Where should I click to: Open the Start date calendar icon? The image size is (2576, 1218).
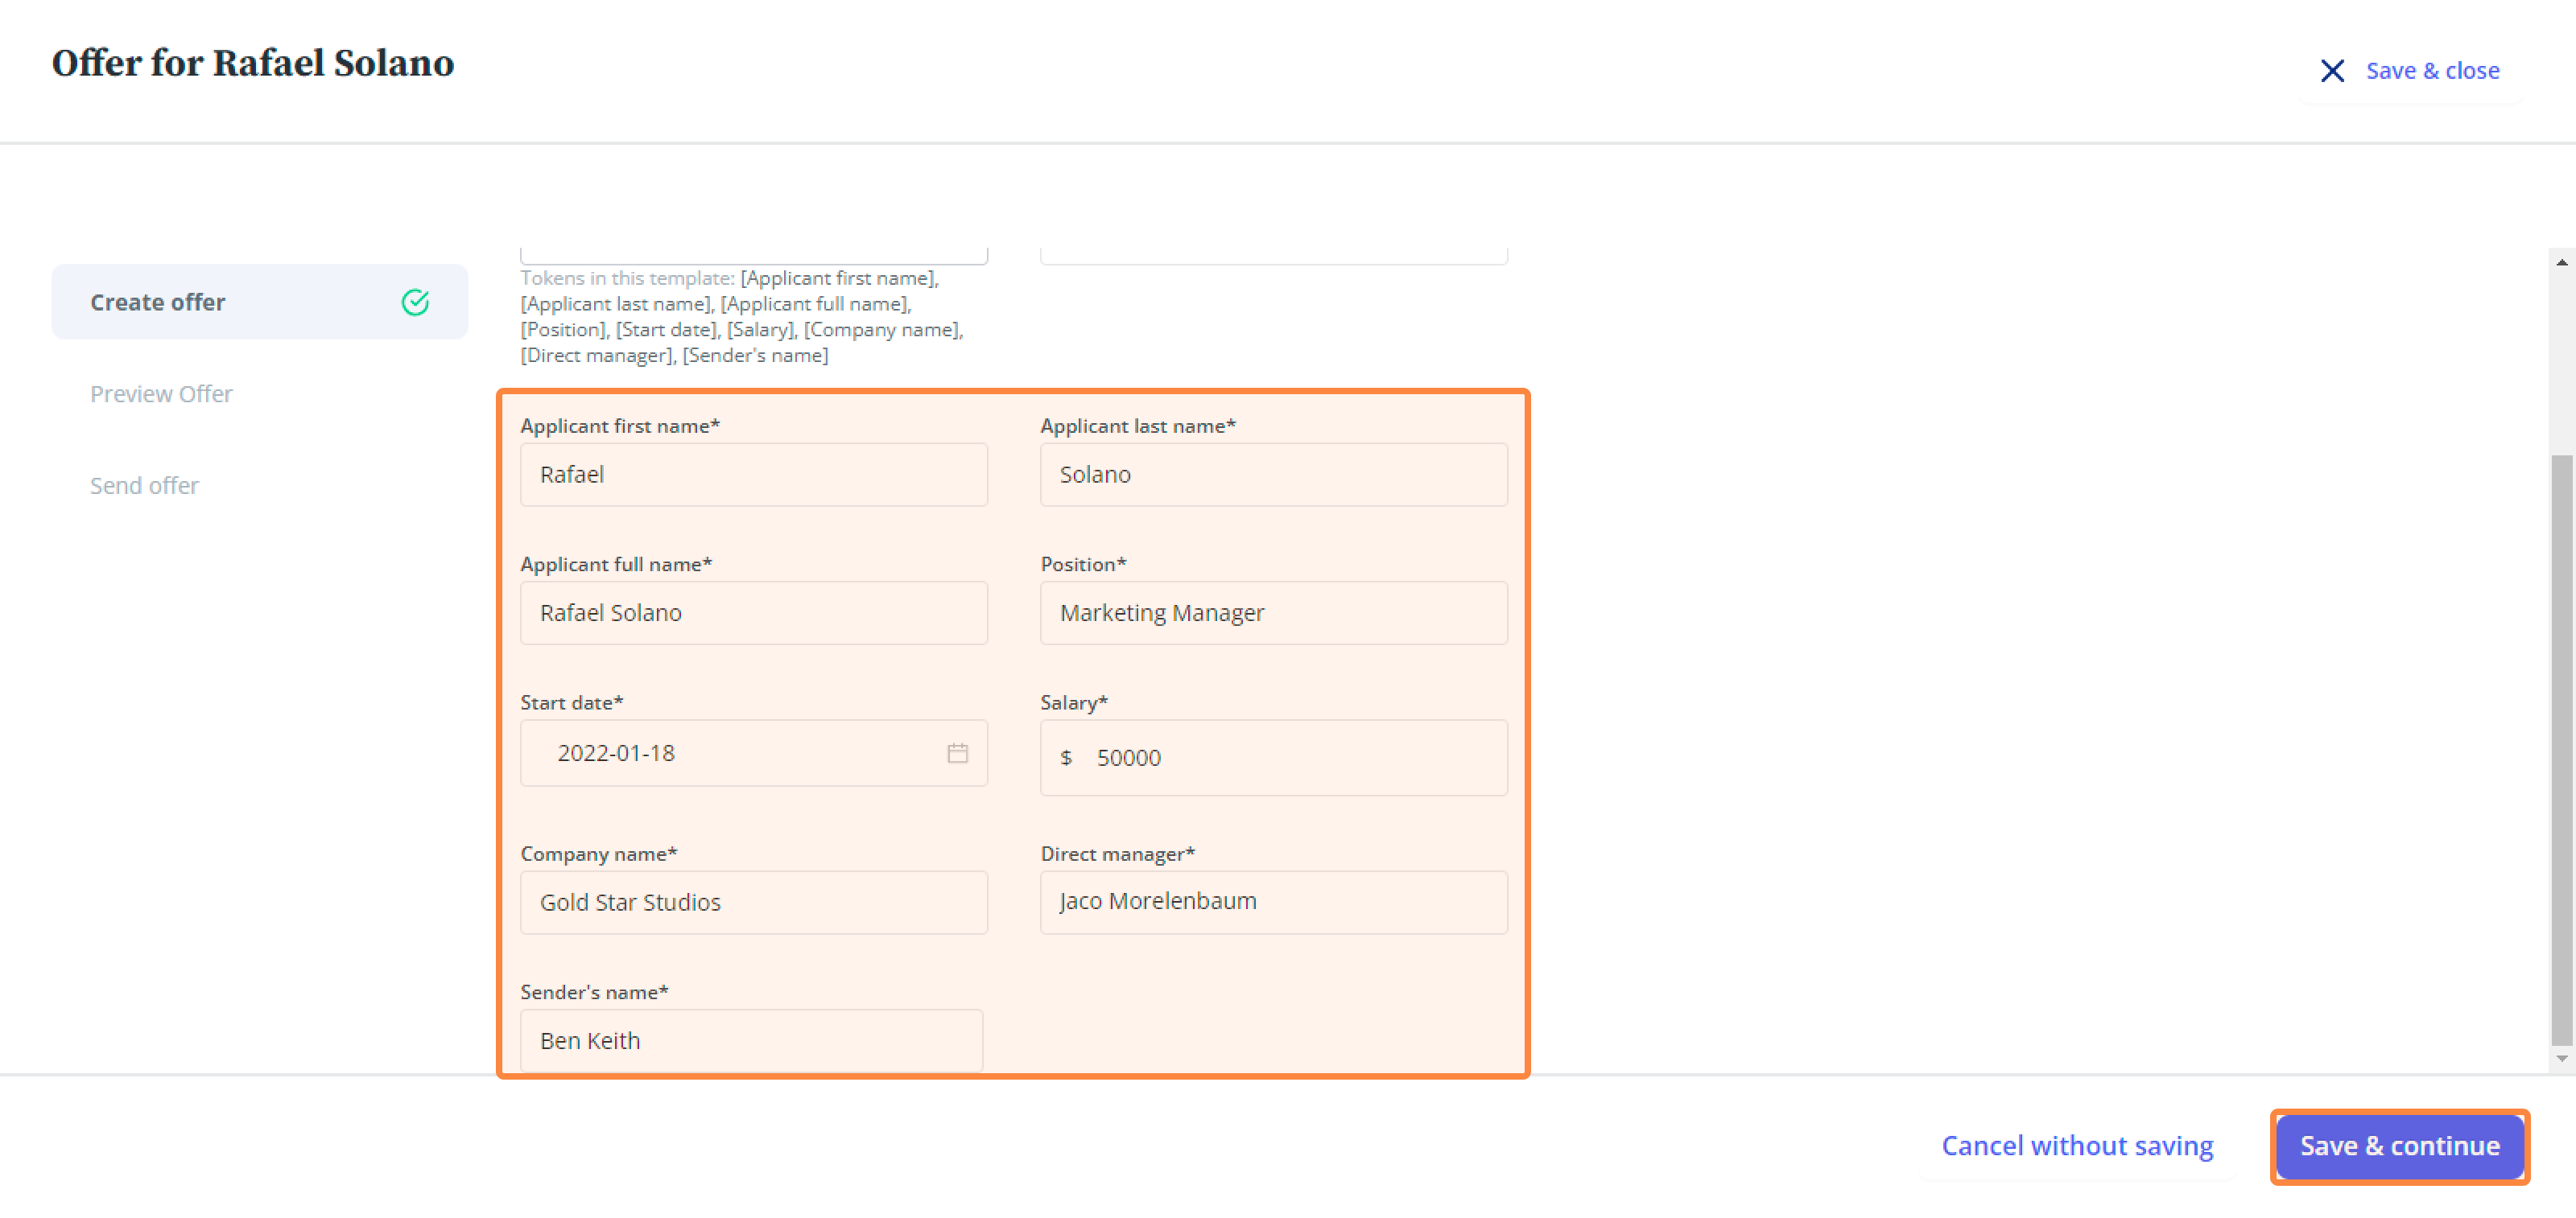957,752
